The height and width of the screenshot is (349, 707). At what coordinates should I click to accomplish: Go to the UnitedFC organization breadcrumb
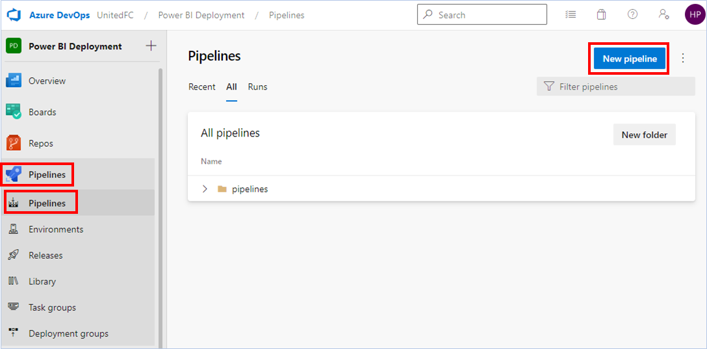pyautogui.click(x=116, y=15)
